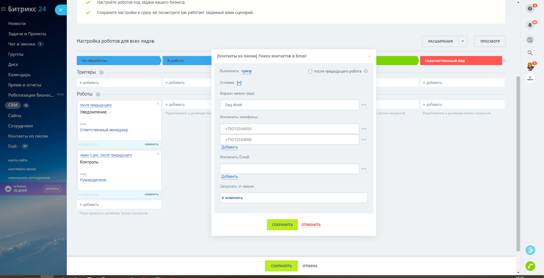Show help tooltip next to Триггеры

(x=101, y=72)
